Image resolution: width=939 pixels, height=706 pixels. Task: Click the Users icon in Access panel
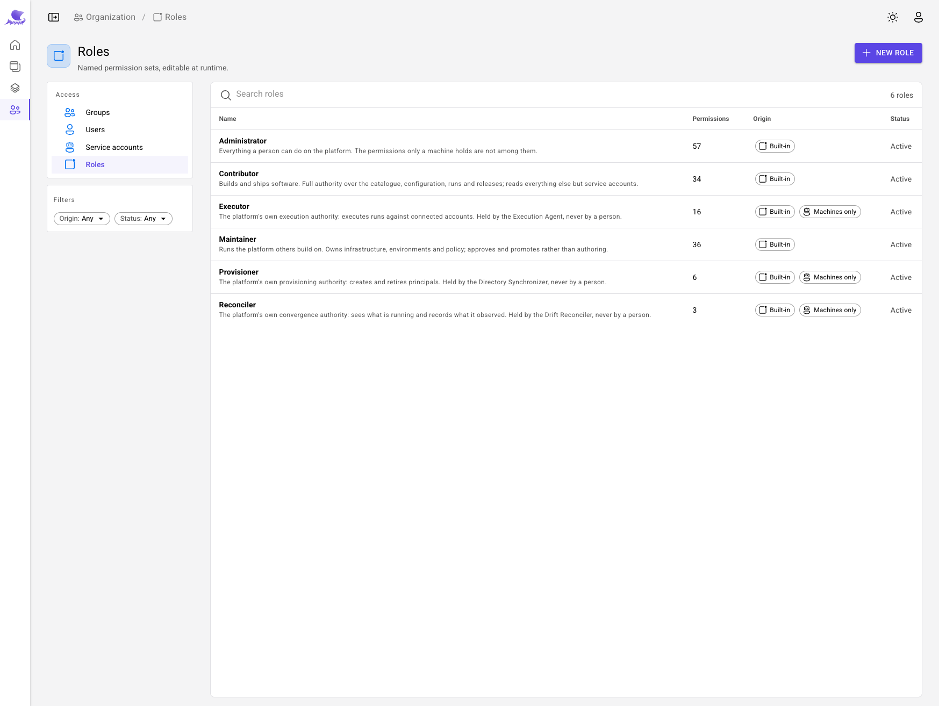point(70,129)
